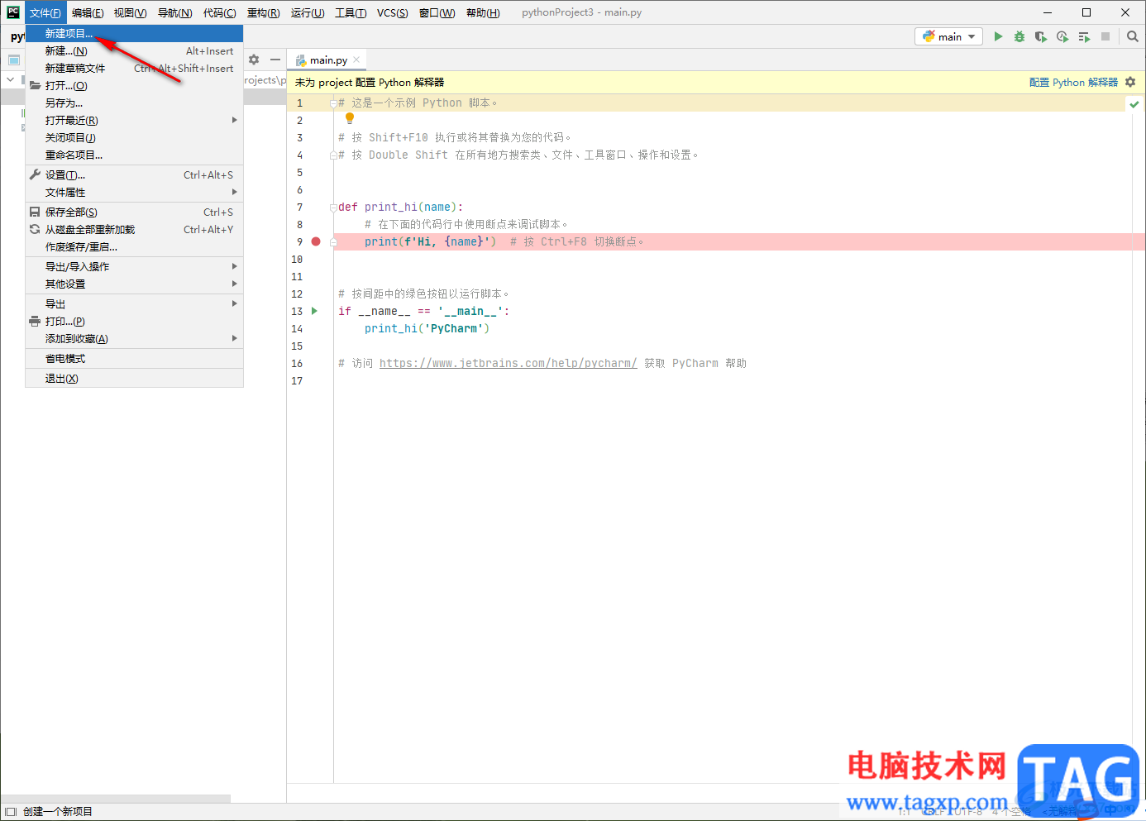Click the yellow lightbulb intention icon
Image resolution: width=1146 pixels, height=821 pixels.
click(x=350, y=118)
